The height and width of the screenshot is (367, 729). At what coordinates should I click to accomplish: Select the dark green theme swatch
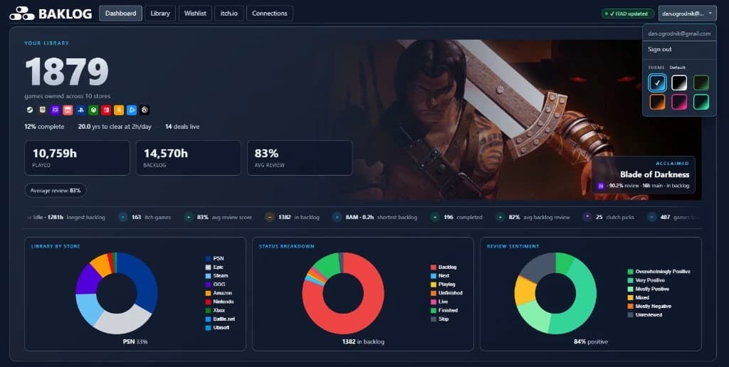click(x=701, y=83)
